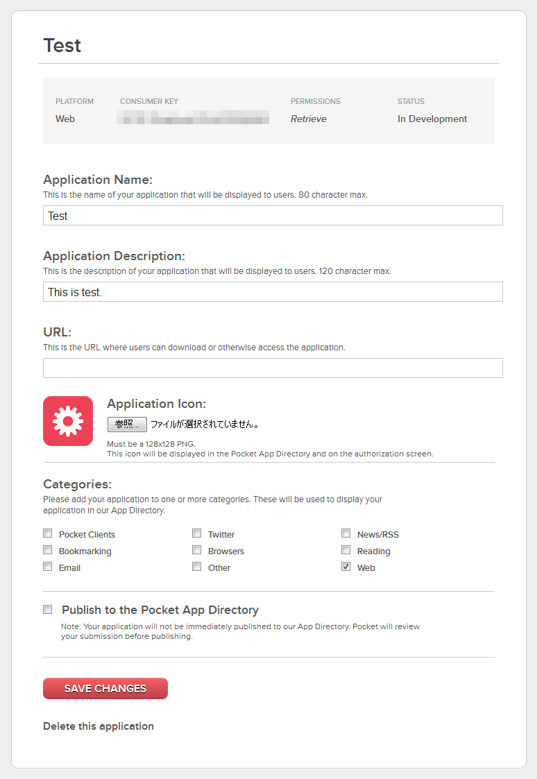The height and width of the screenshot is (779, 537).
Task: Click the In Development status text
Action: tap(432, 119)
